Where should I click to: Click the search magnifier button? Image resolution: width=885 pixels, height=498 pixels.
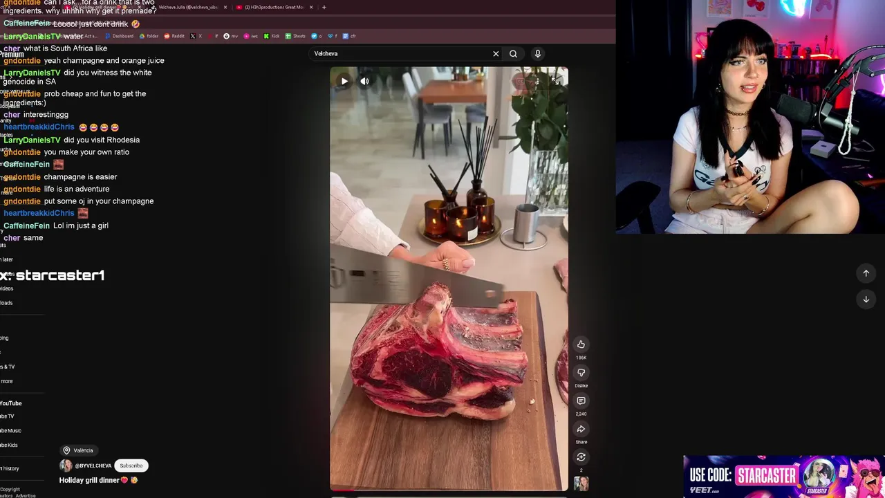513,53
